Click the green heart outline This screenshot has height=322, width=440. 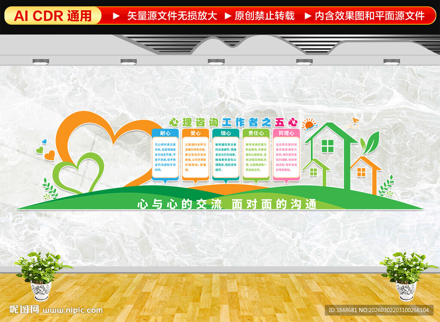click(x=78, y=173)
